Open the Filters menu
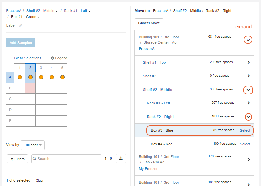Image resolution: width=261 pixels, height=186 pixels. (17, 159)
